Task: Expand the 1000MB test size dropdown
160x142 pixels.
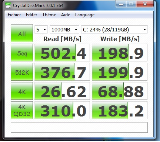Action: pos(64,30)
